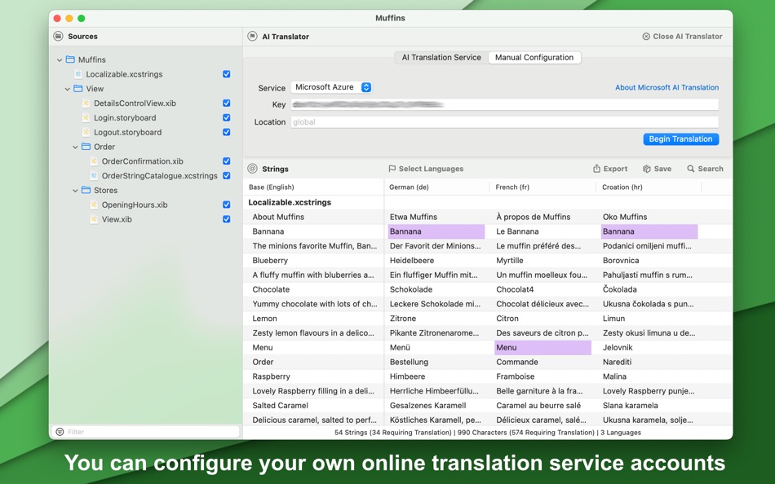Click the Save label
Viewport: 775px width, 484px height.
pyautogui.click(x=662, y=169)
